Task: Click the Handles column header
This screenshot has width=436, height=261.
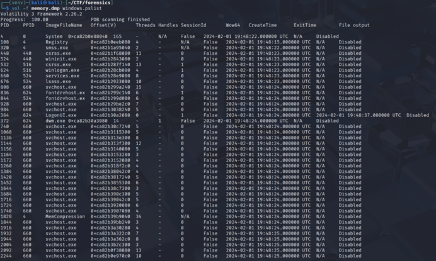Action: [168, 25]
